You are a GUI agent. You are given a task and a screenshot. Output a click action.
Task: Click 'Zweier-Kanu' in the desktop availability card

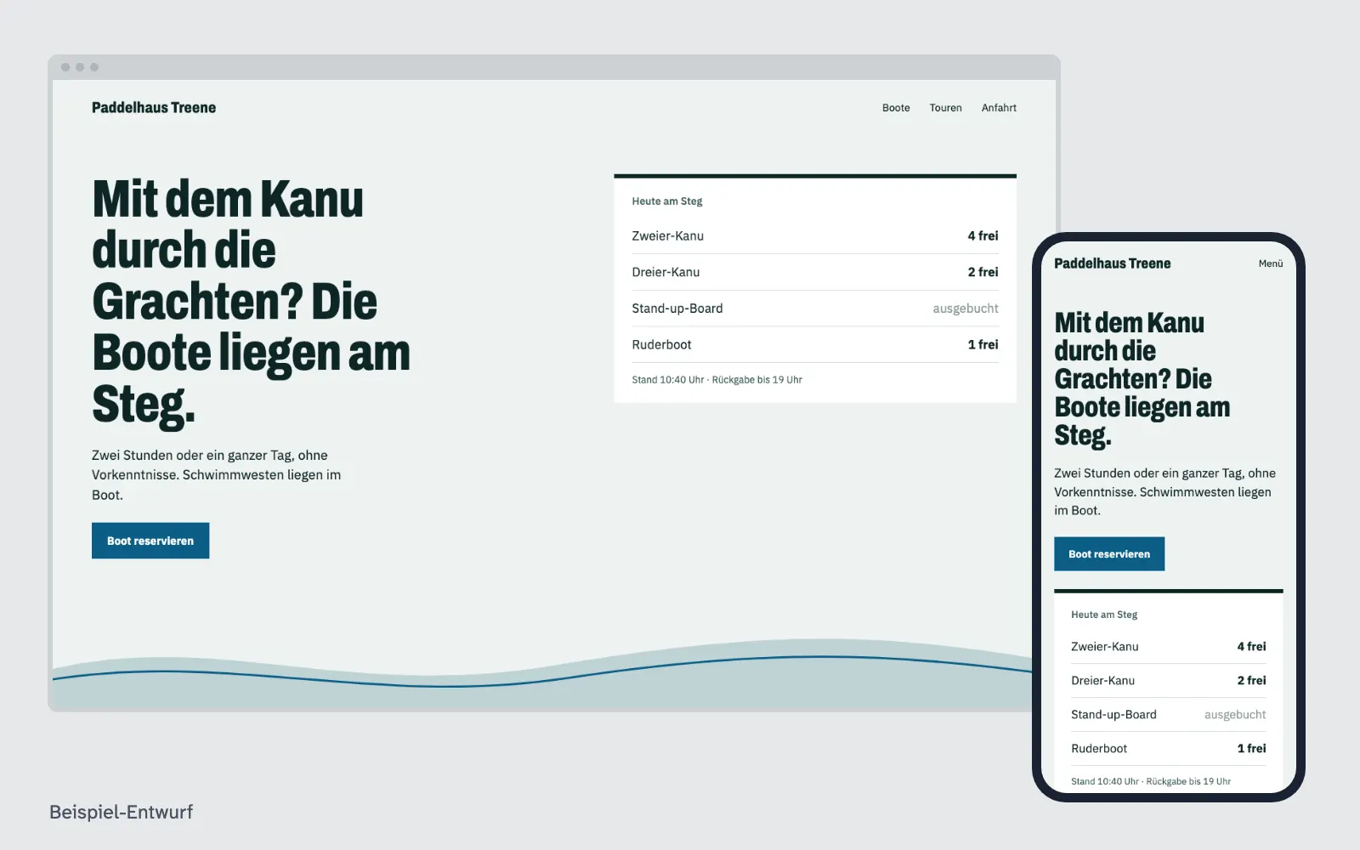coord(668,236)
